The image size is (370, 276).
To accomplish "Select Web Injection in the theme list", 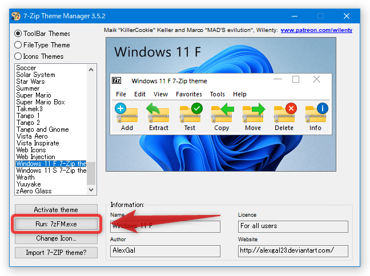I will [x=51, y=157].
